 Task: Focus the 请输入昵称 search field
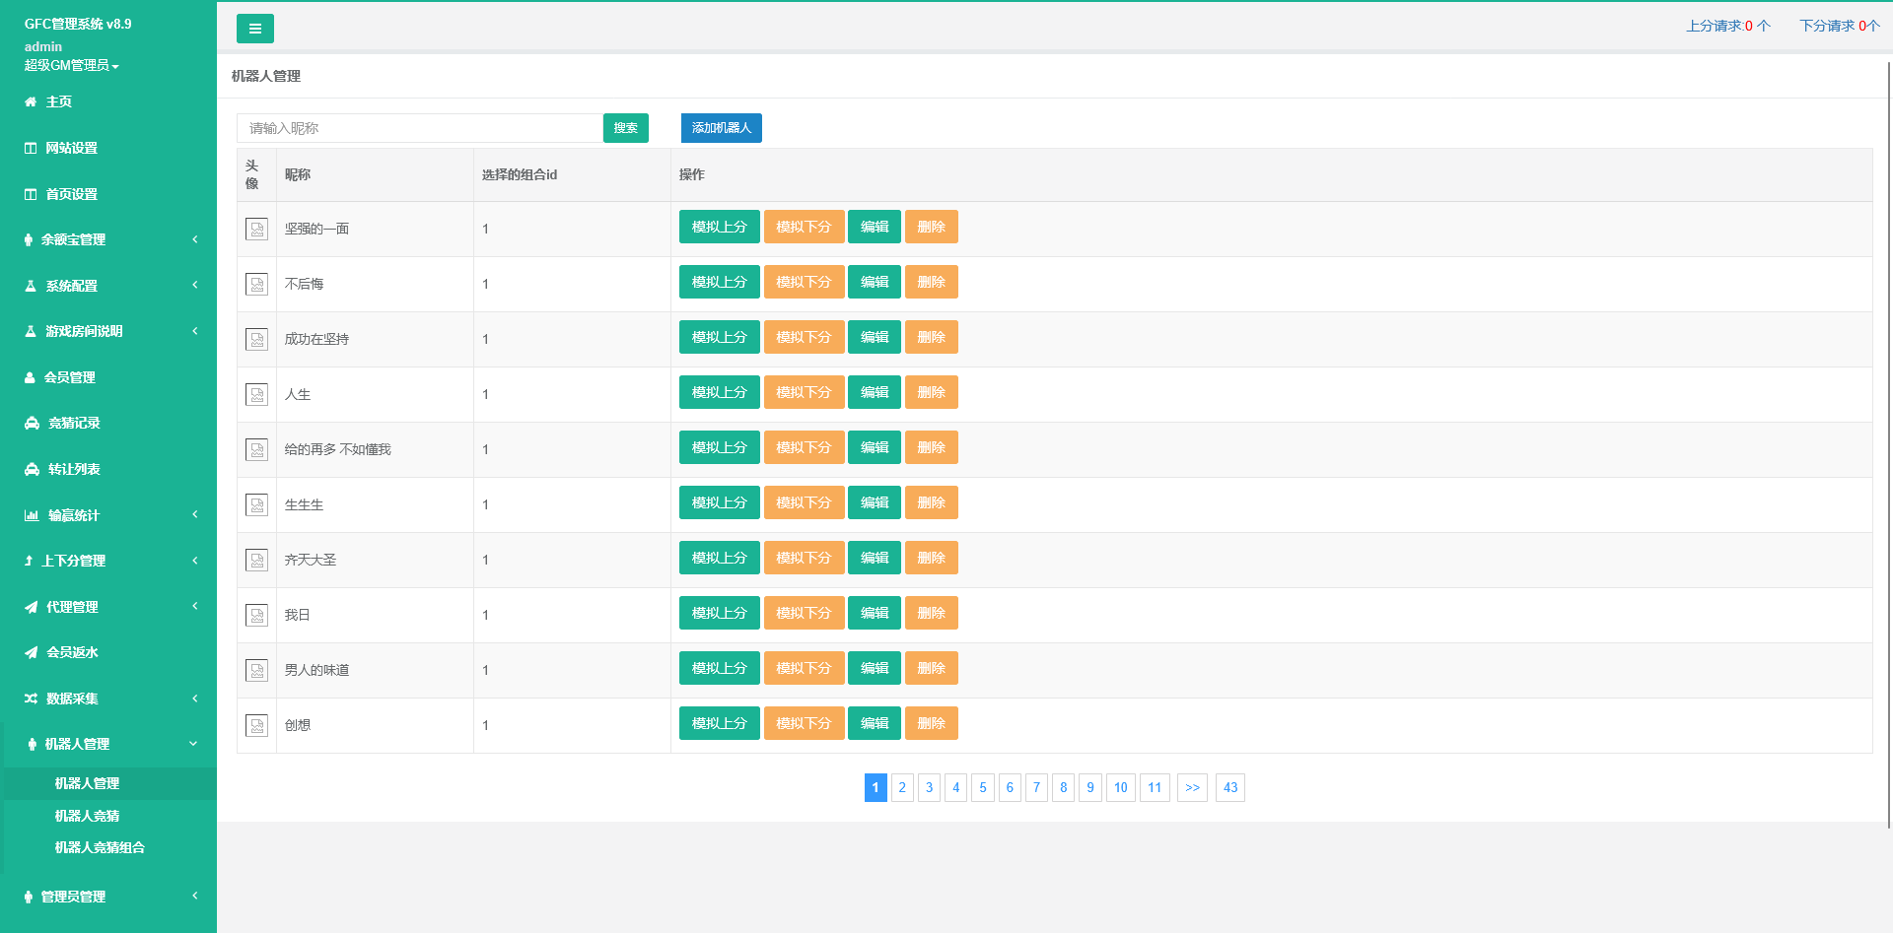tap(419, 128)
